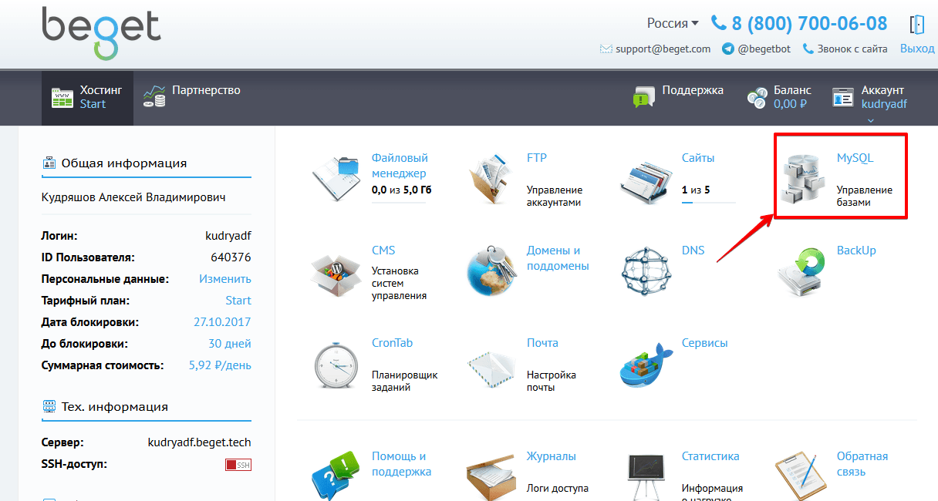
Task: Click the Balance coins icon
Action: 757,98
